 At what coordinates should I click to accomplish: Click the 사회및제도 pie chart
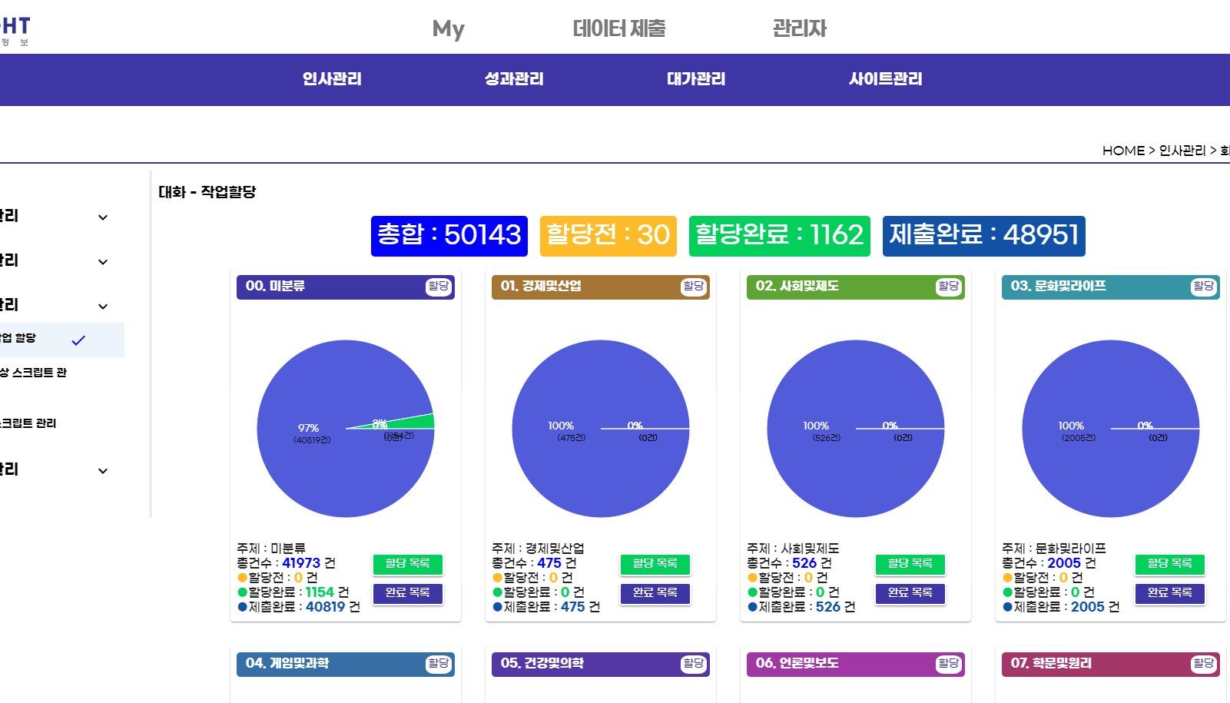[856, 429]
